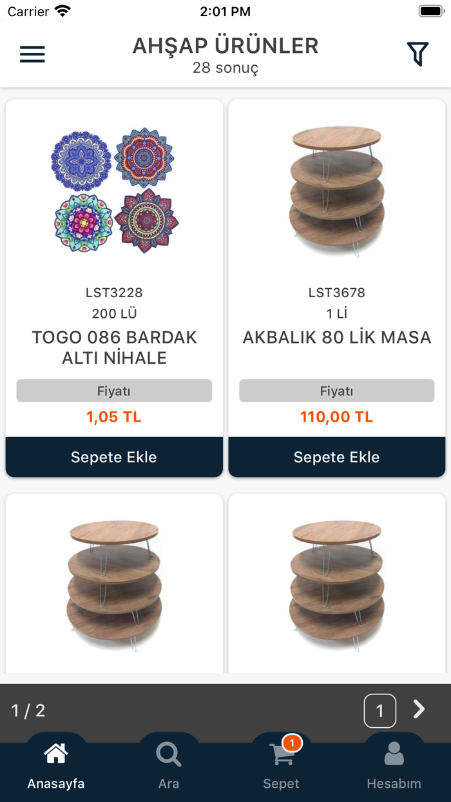Open the hamburger navigation menu
451x802 pixels.
pyautogui.click(x=32, y=54)
